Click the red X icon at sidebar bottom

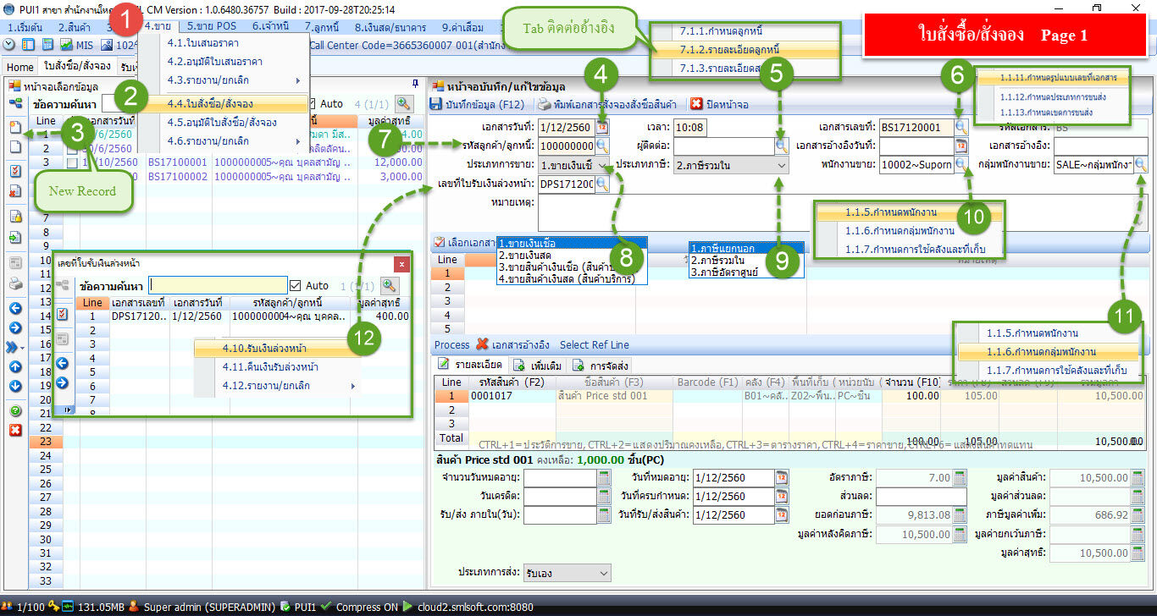[x=14, y=430]
